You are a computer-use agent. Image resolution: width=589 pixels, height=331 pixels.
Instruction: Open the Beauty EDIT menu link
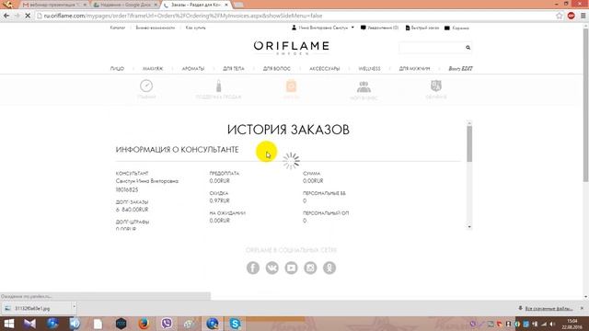coord(460,69)
